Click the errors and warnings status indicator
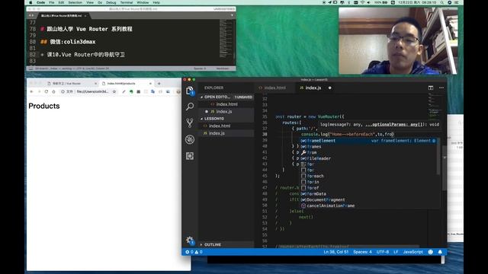The image size is (488, 274). click(x=194, y=252)
